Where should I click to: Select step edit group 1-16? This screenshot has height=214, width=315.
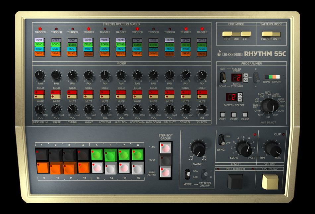[165, 148]
